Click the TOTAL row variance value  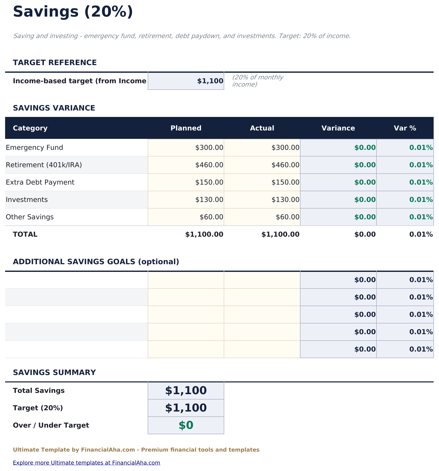click(x=364, y=234)
